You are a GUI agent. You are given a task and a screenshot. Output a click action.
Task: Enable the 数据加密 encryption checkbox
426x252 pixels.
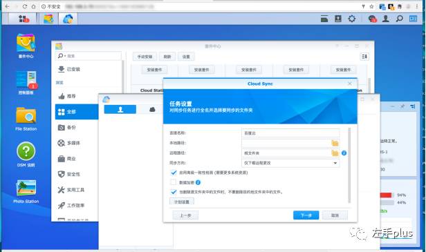(174, 182)
